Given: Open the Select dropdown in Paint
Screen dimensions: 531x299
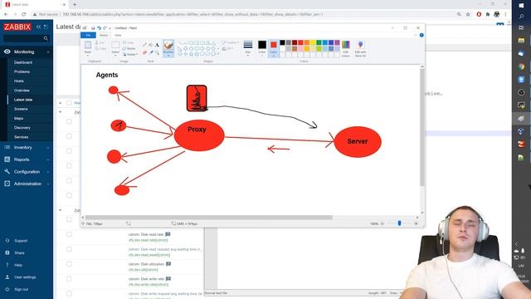Looking at the screenshot, I should [115, 53].
